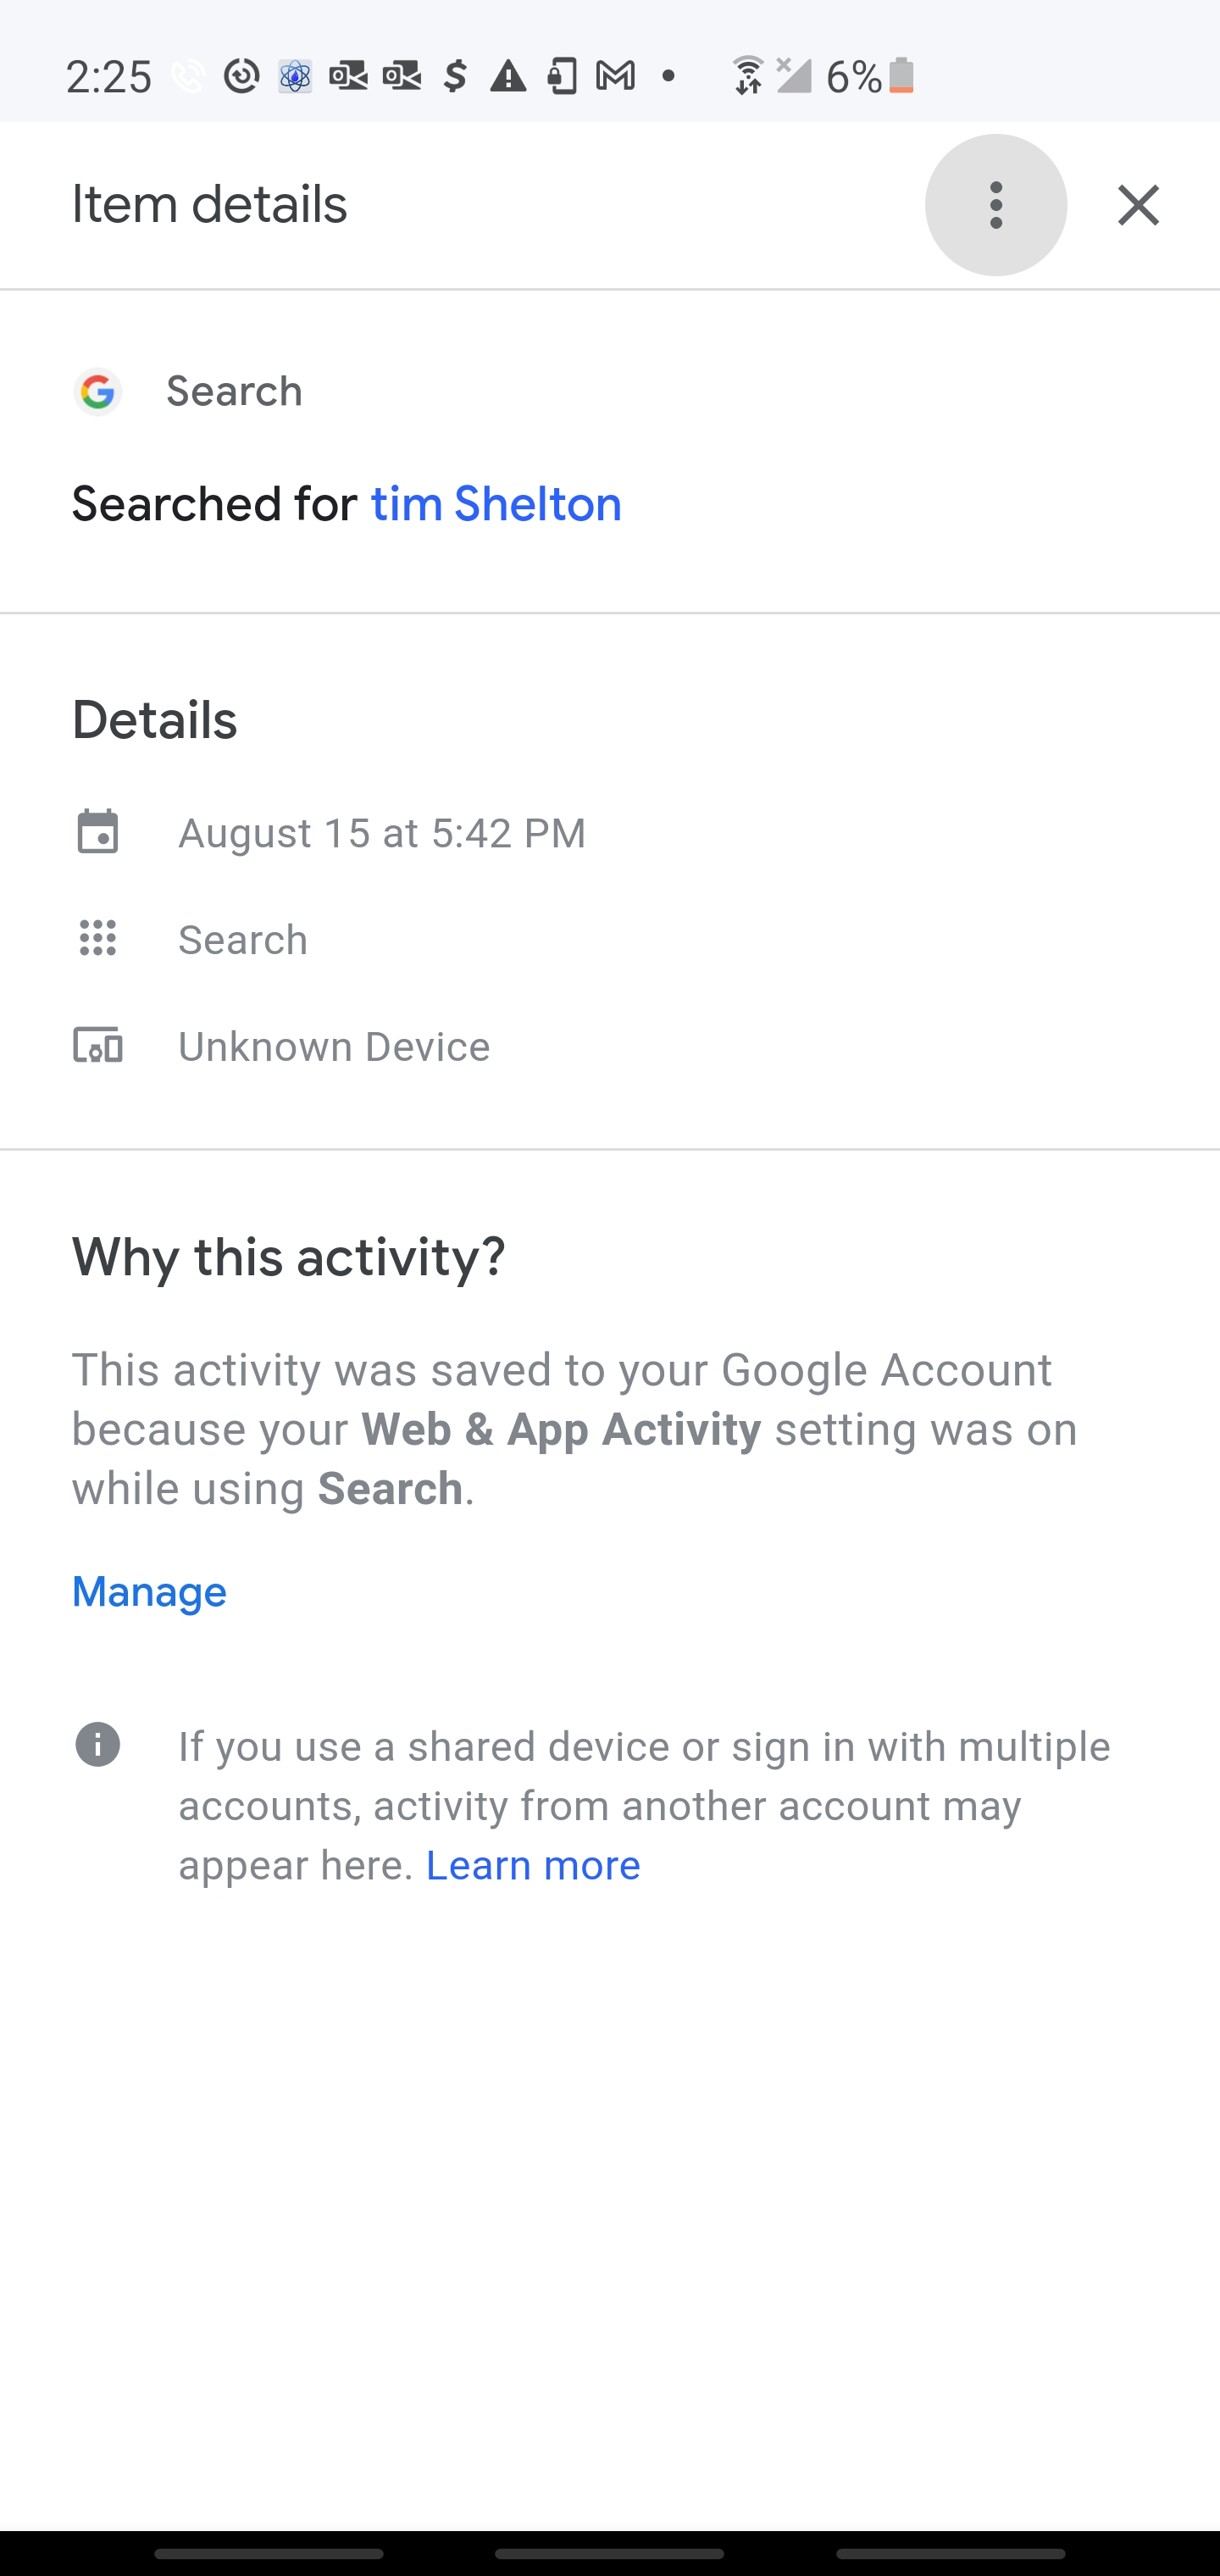Close the Item details panel
Viewport: 1220px width, 2576px height.
(x=1138, y=205)
